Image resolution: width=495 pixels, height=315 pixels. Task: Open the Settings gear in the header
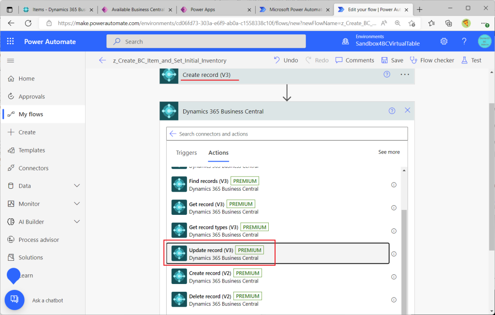tap(444, 42)
